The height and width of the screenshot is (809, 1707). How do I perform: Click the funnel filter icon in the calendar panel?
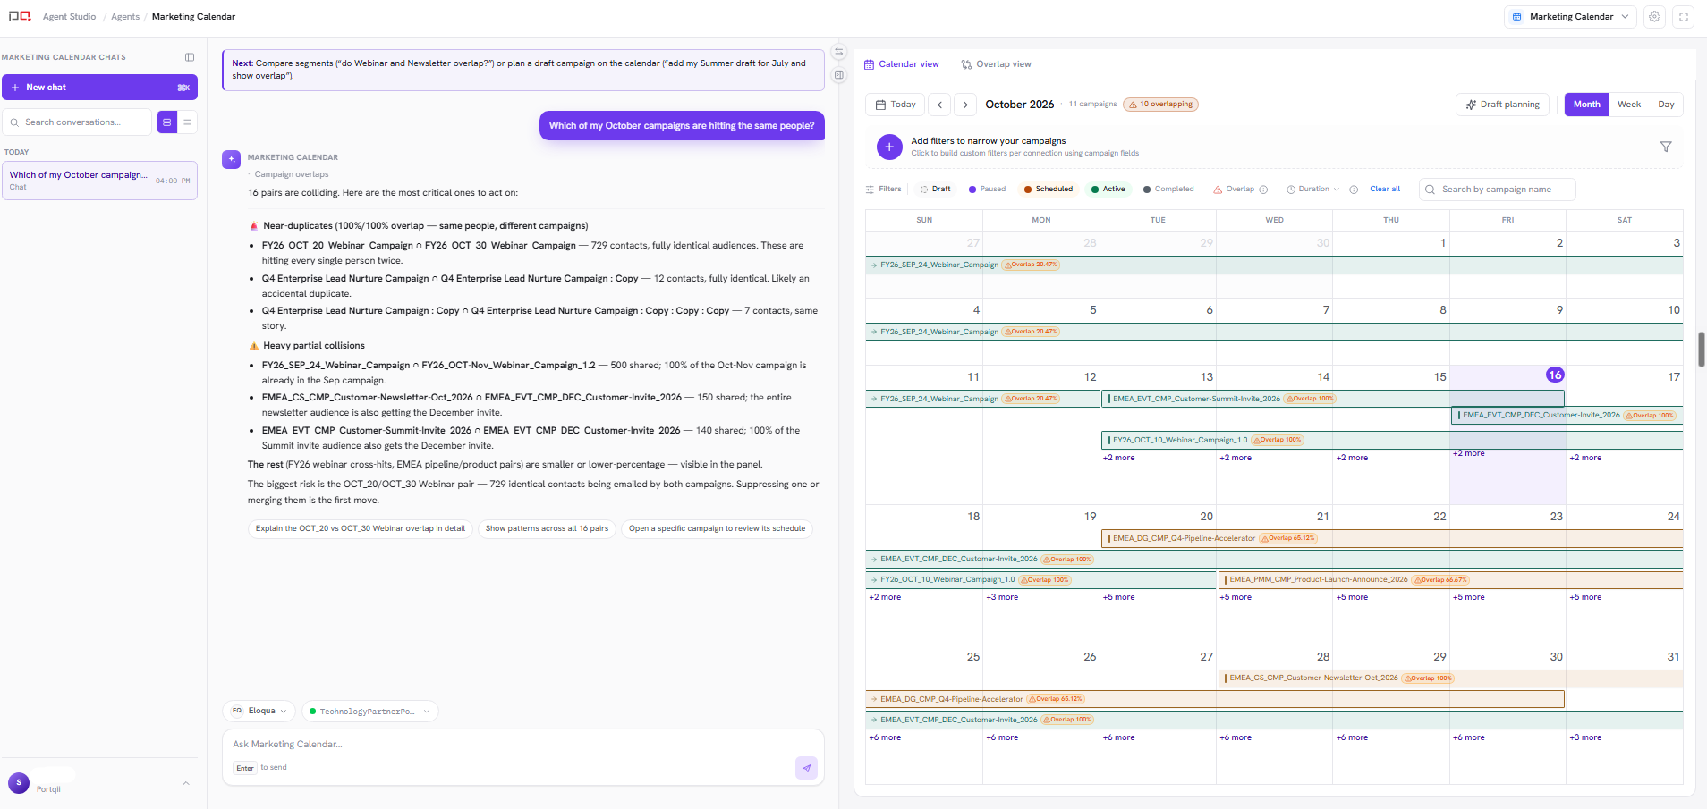point(1666,147)
